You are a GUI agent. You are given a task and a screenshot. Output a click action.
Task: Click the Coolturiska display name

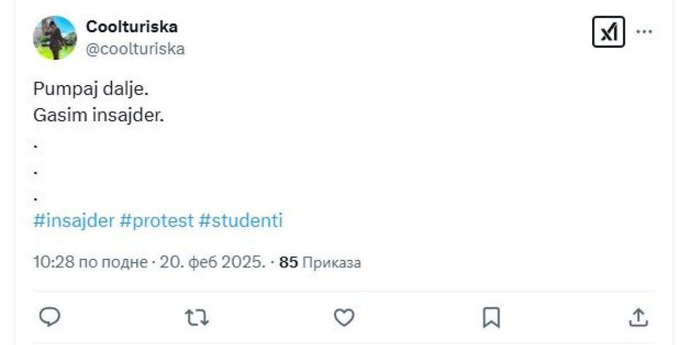pos(132,26)
